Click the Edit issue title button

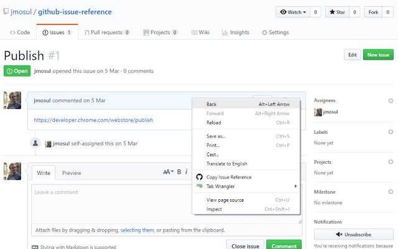pyautogui.click(x=353, y=55)
